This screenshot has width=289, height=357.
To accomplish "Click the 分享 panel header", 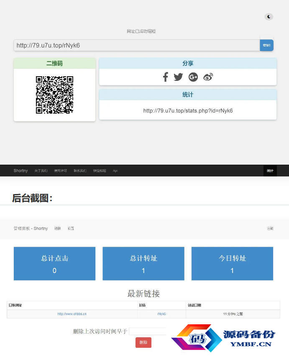I will [x=188, y=63].
